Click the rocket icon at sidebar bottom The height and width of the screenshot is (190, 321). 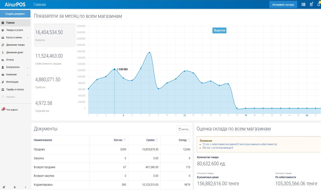4,187
